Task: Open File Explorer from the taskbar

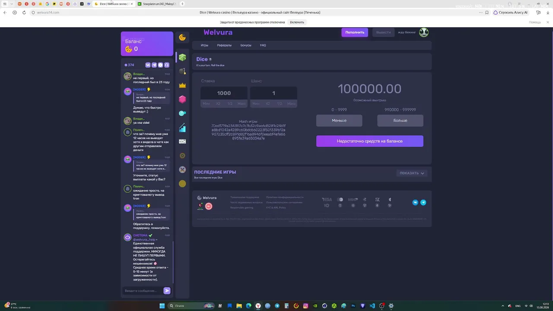Action: pos(239,306)
